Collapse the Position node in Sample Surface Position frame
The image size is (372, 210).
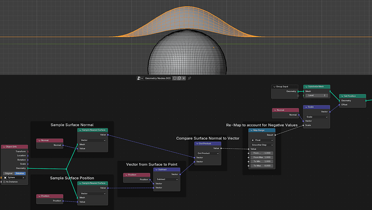[39, 196]
